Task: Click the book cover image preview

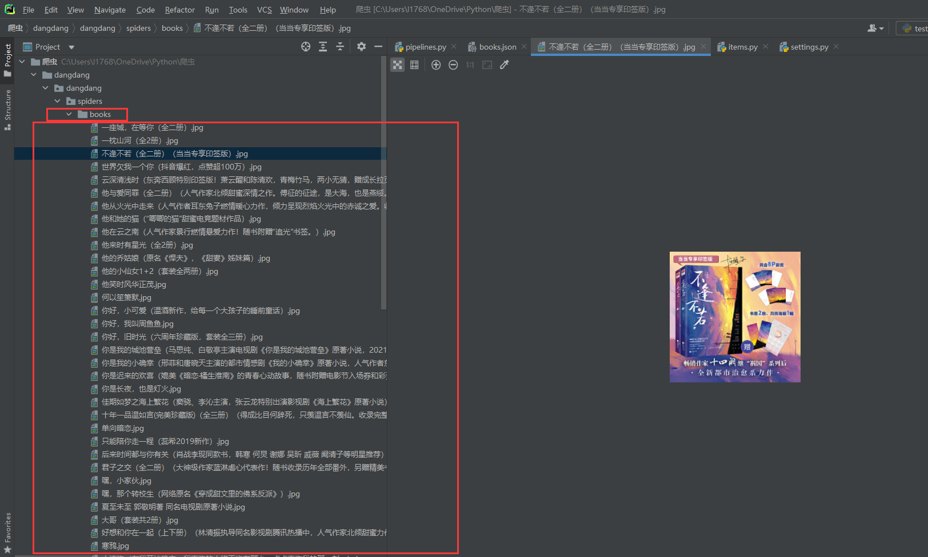Action: coord(735,317)
